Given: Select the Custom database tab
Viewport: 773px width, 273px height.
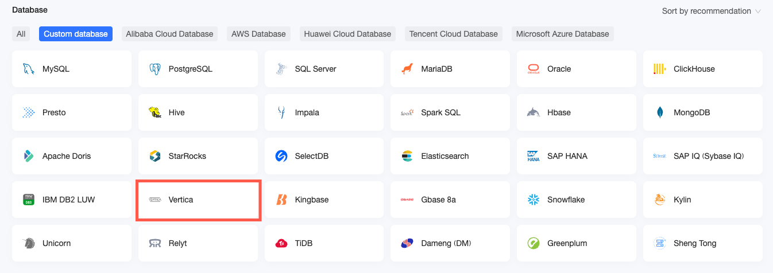Looking at the screenshot, I should point(76,34).
